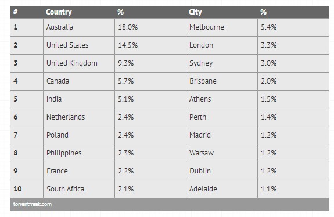334x217 pixels.
Task: Select the row number 10 cell
Action: pyautogui.click(x=27, y=189)
